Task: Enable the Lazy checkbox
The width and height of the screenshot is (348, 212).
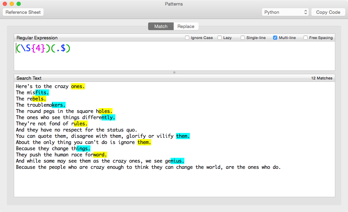Action: click(x=220, y=38)
